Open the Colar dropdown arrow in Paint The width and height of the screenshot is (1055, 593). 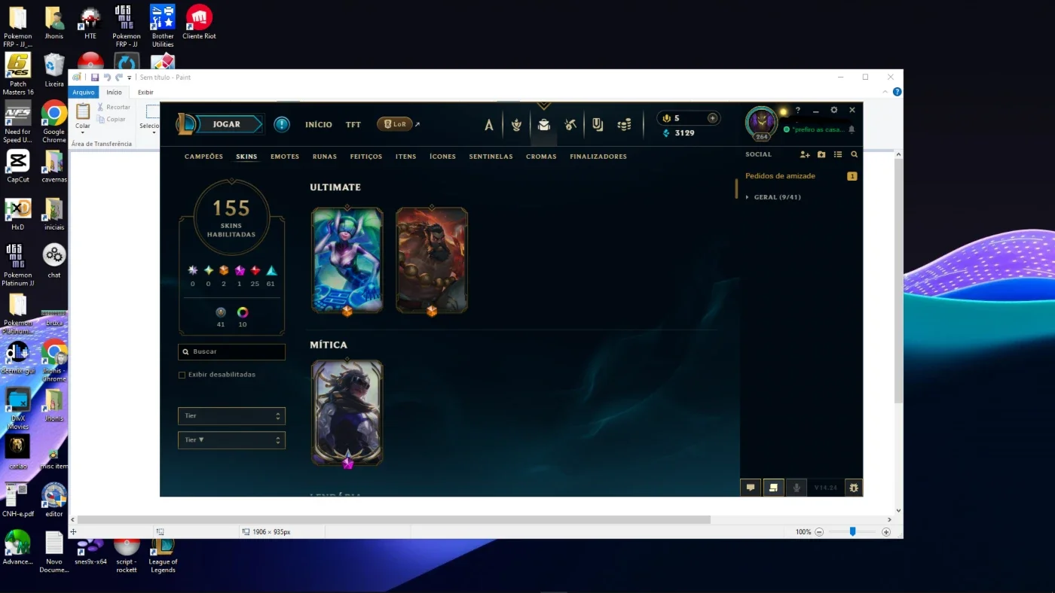point(83,132)
